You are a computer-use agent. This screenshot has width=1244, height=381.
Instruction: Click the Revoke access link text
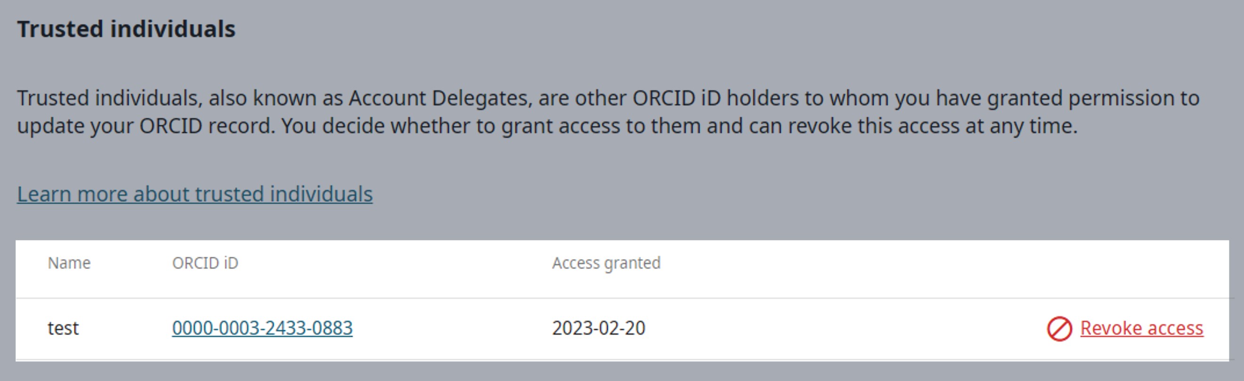(x=1142, y=328)
